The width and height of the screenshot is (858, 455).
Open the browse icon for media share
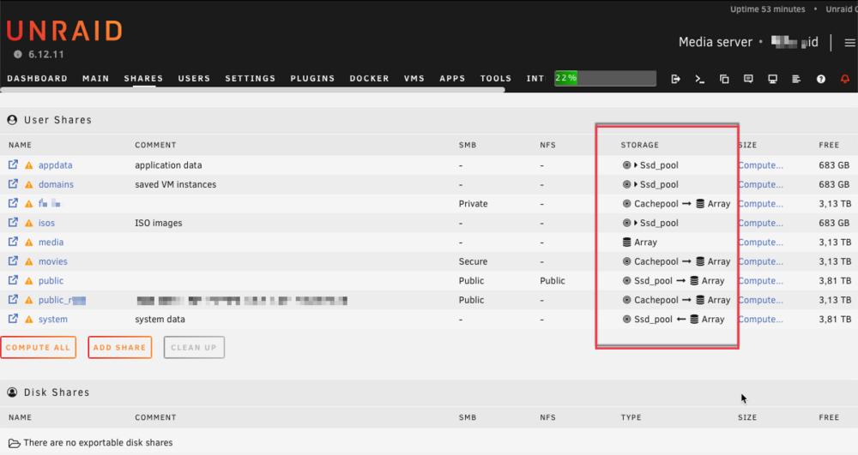coord(13,242)
